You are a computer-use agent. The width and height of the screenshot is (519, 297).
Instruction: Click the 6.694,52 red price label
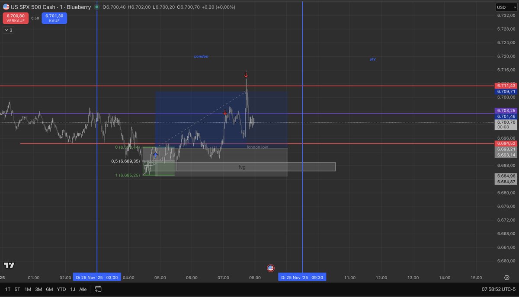tap(506, 144)
